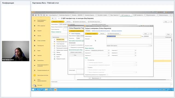Open the CRM и маркетинг section
Viewport: 175px width, 98px height.
[x=41, y=26]
